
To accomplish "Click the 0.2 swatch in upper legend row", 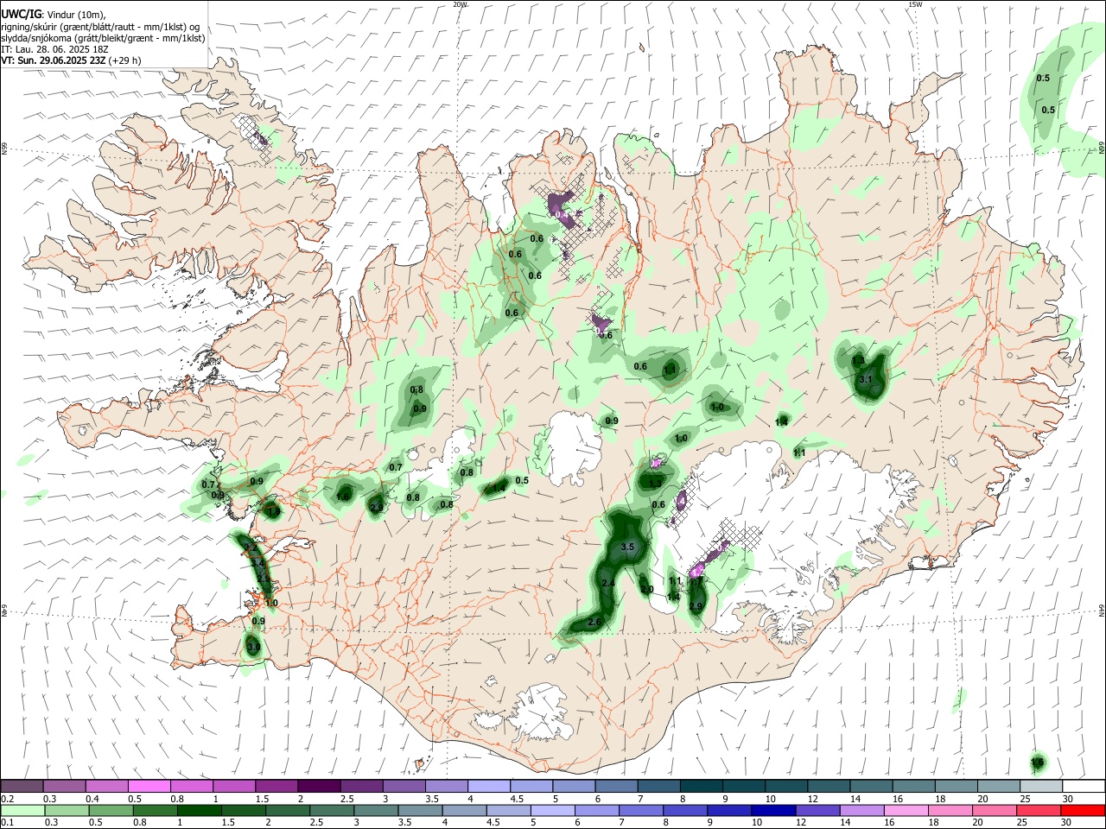I will click(22, 786).
